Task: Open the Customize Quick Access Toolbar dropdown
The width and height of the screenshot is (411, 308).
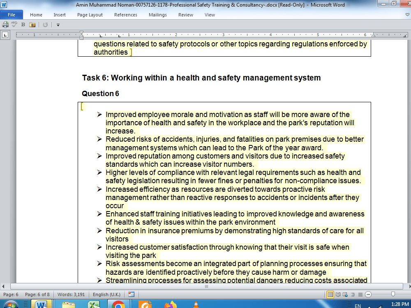Action: coord(58,24)
